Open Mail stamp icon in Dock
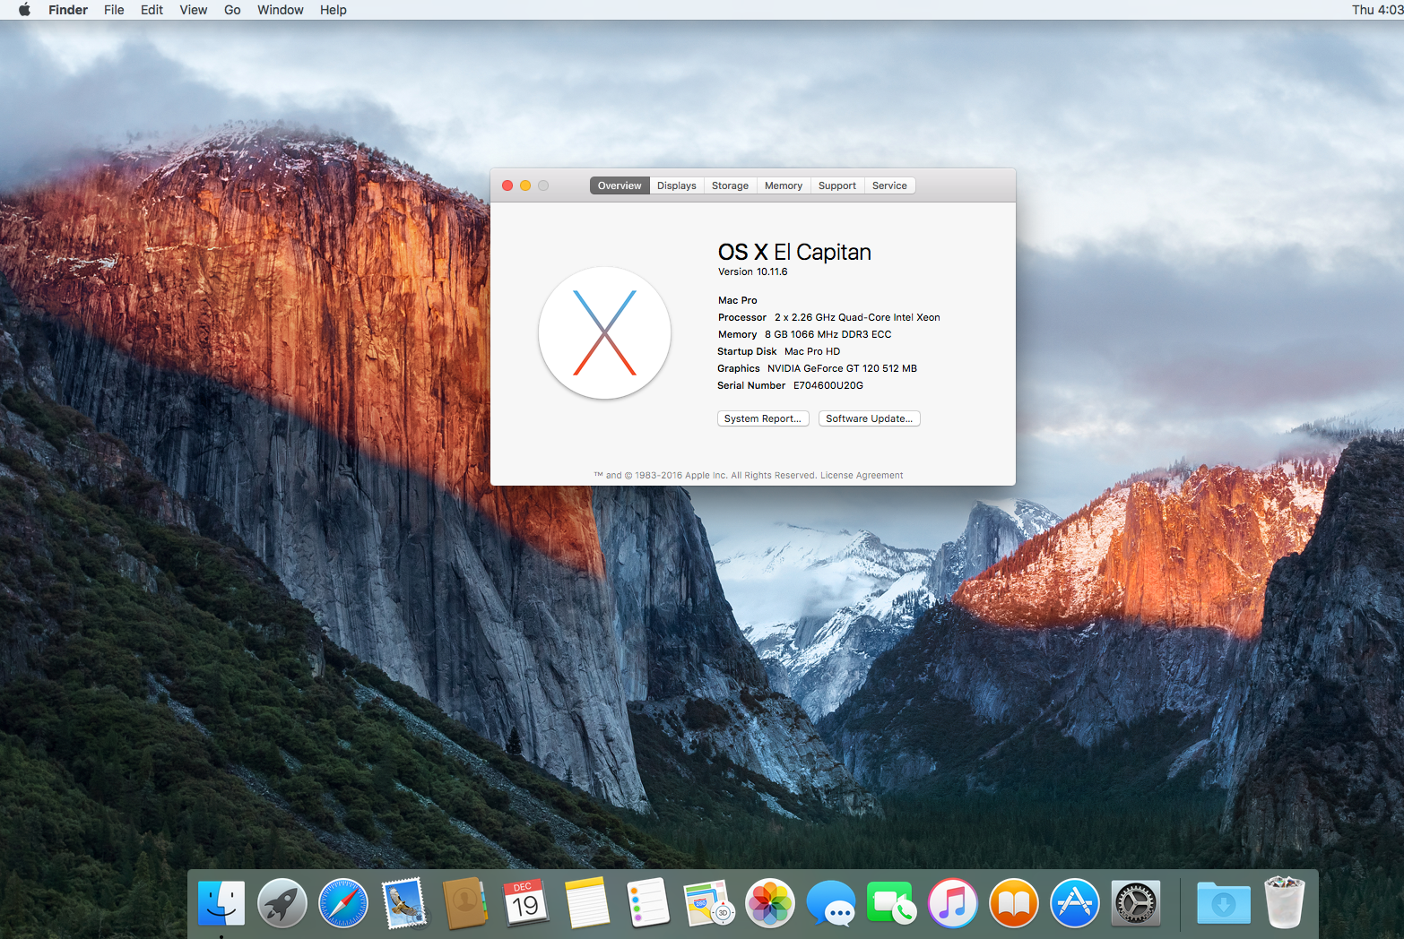This screenshot has width=1404, height=939. point(403,902)
